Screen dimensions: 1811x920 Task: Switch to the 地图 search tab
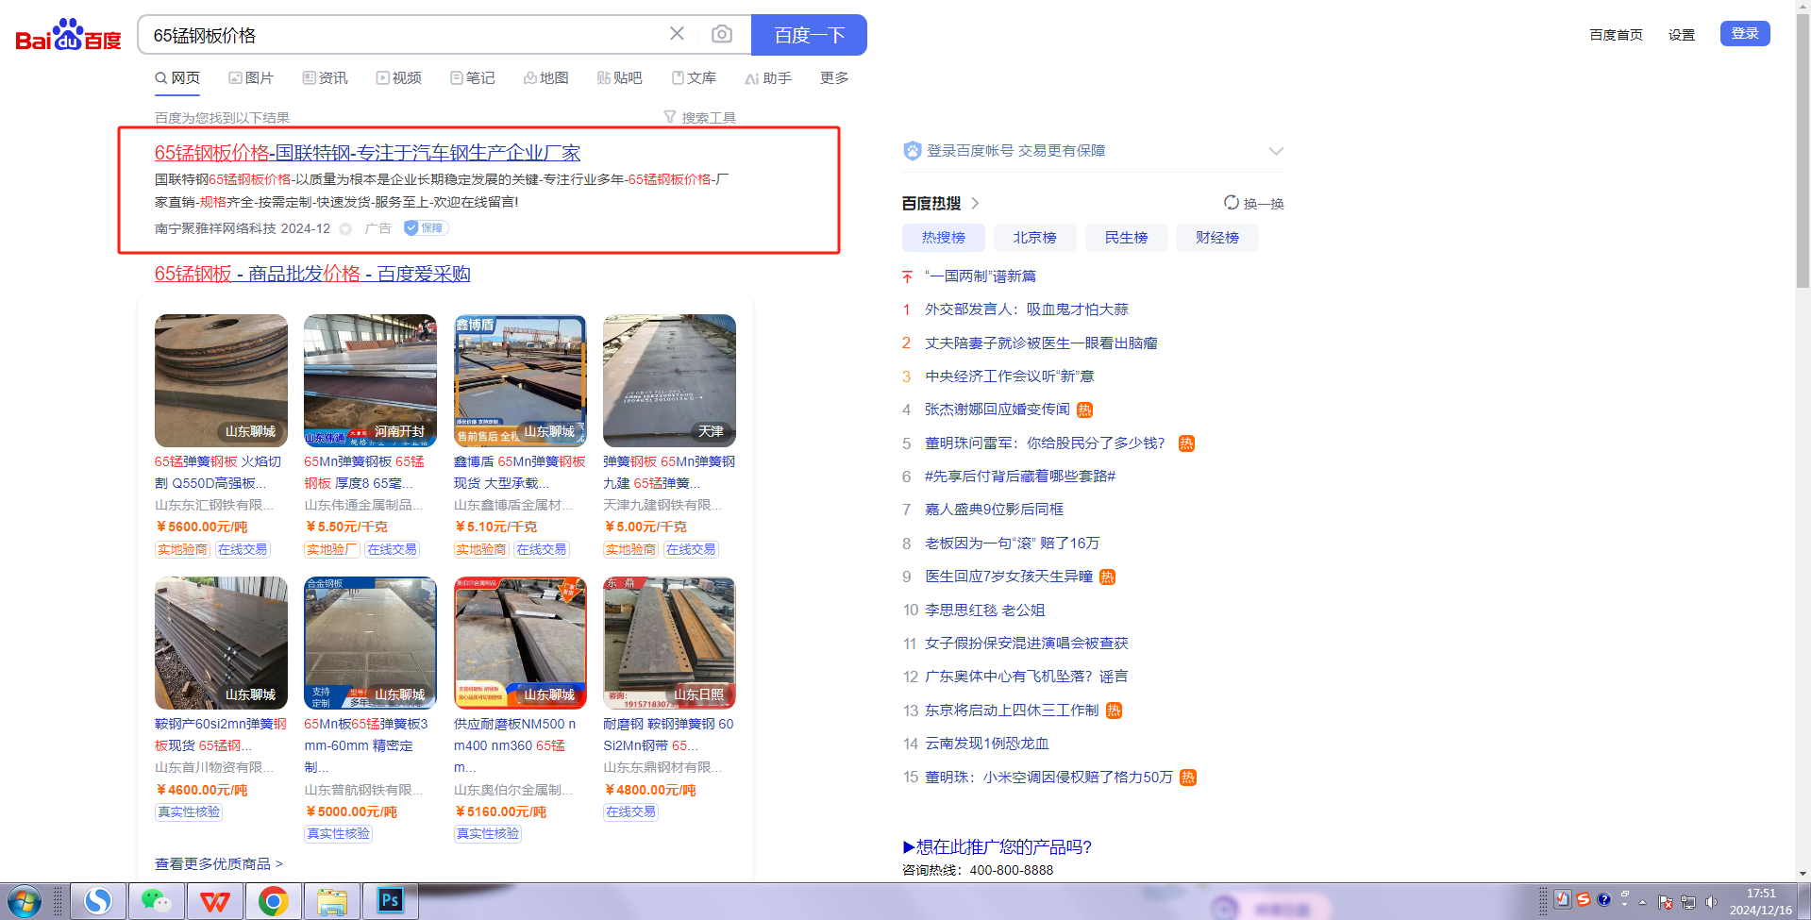546,78
